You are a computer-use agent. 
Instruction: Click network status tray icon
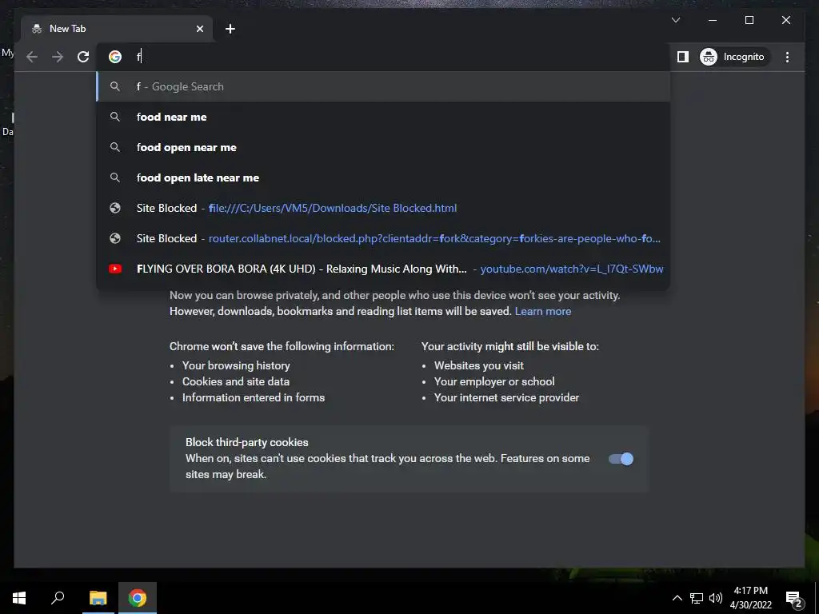697,598
